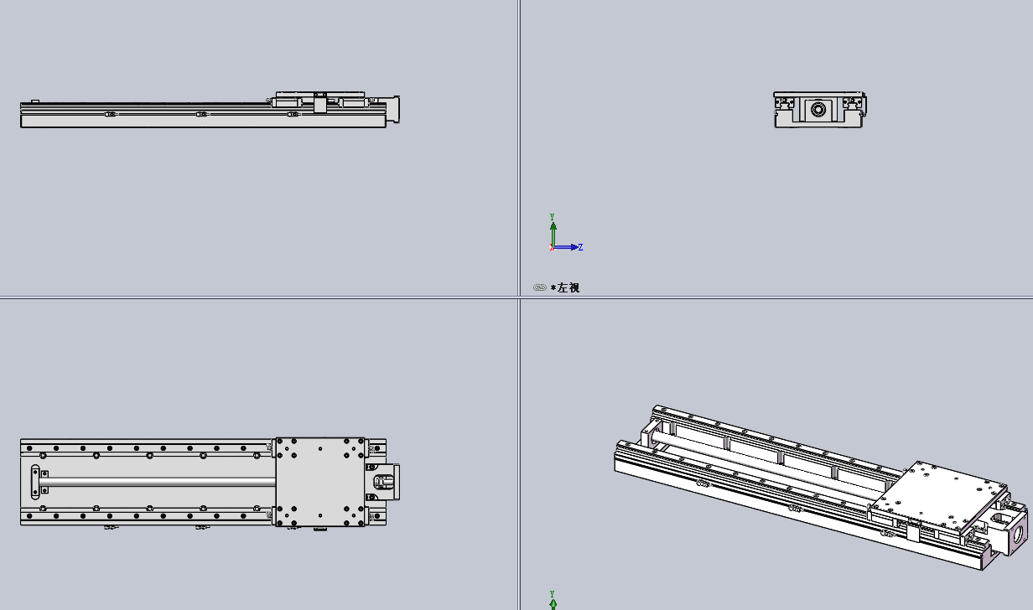
Task: Select the green Y axis arrow in the orientation triad
Action: (553, 229)
